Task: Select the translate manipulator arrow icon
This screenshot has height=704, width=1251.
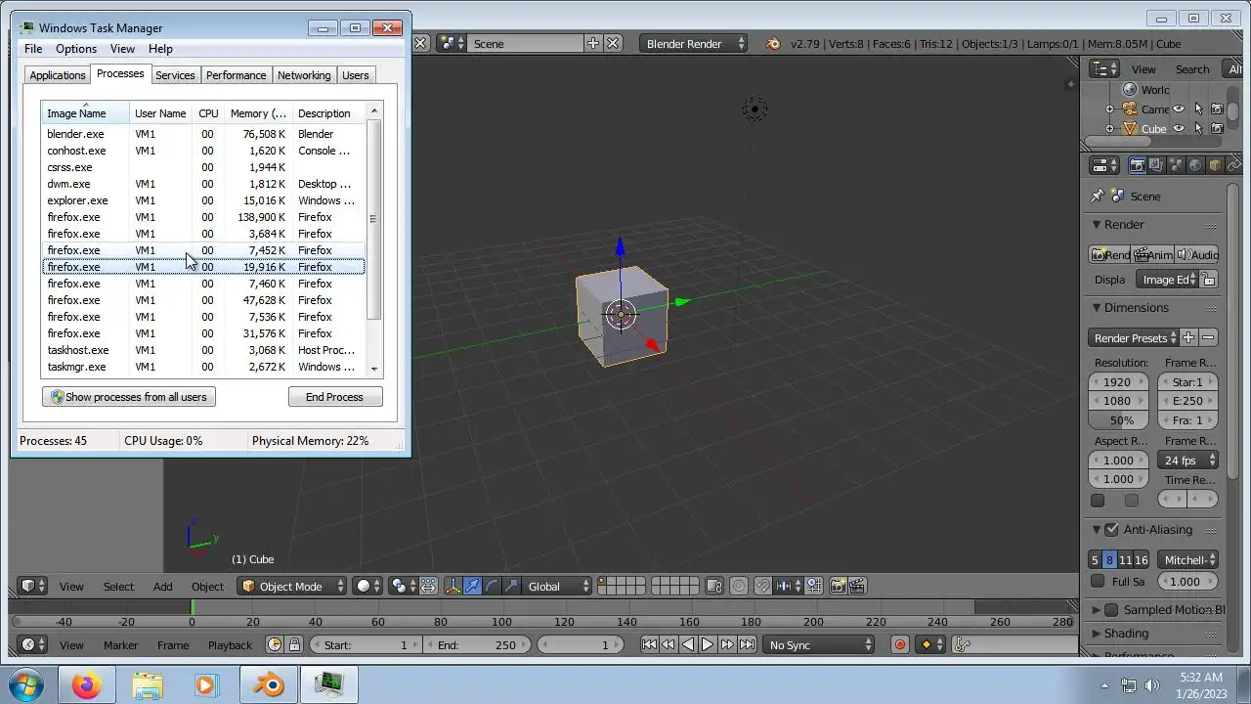Action: point(473,586)
